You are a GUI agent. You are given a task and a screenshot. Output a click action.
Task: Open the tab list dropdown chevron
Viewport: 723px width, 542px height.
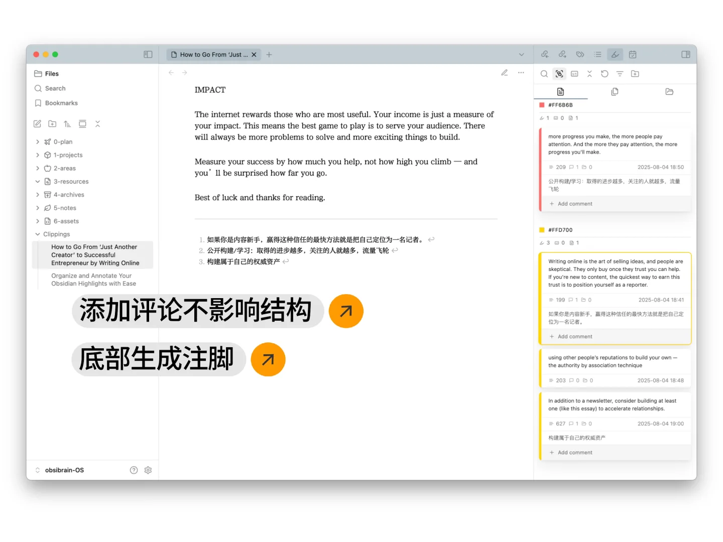pyautogui.click(x=522, y=55)
